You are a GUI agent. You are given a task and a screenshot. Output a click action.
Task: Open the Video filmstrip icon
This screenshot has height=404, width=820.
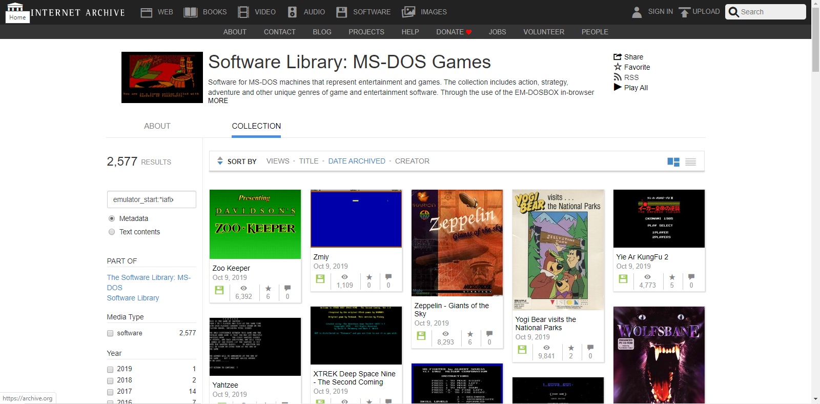click(x=243, y=12)
